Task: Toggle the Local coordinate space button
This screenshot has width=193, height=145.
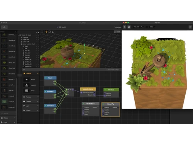Action: click(117, 32)
